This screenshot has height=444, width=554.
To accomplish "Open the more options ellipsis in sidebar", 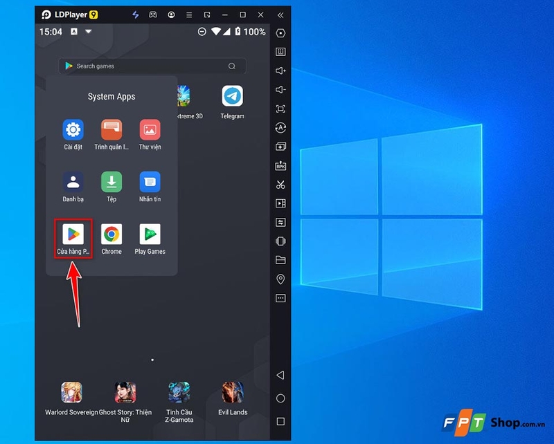I will 280,298.
